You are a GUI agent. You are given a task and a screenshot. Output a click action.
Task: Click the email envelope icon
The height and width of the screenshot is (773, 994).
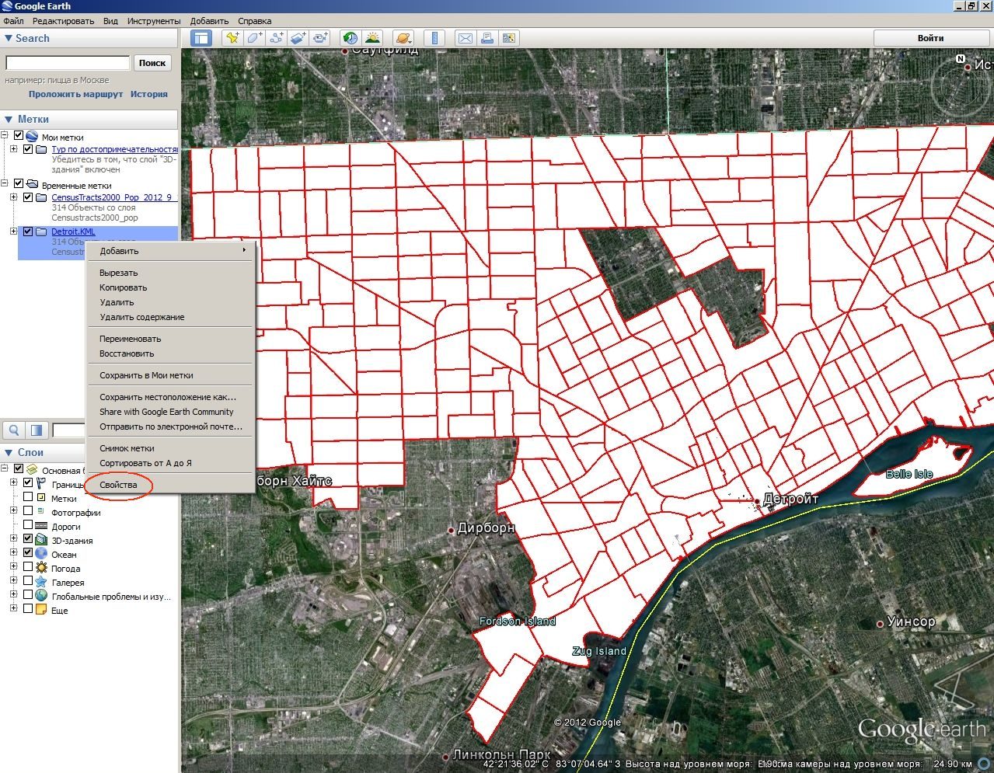tap(466, 38)
